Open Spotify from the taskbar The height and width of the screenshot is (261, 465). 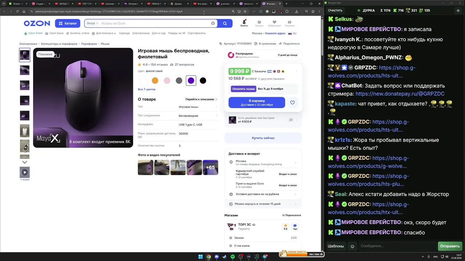[232, 257]
